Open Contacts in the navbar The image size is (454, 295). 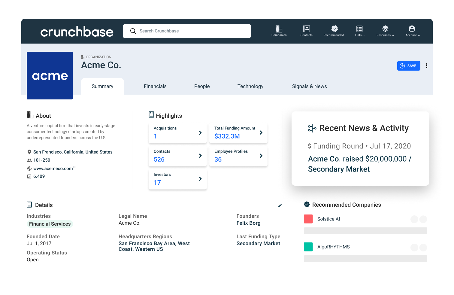coord(306,31)
